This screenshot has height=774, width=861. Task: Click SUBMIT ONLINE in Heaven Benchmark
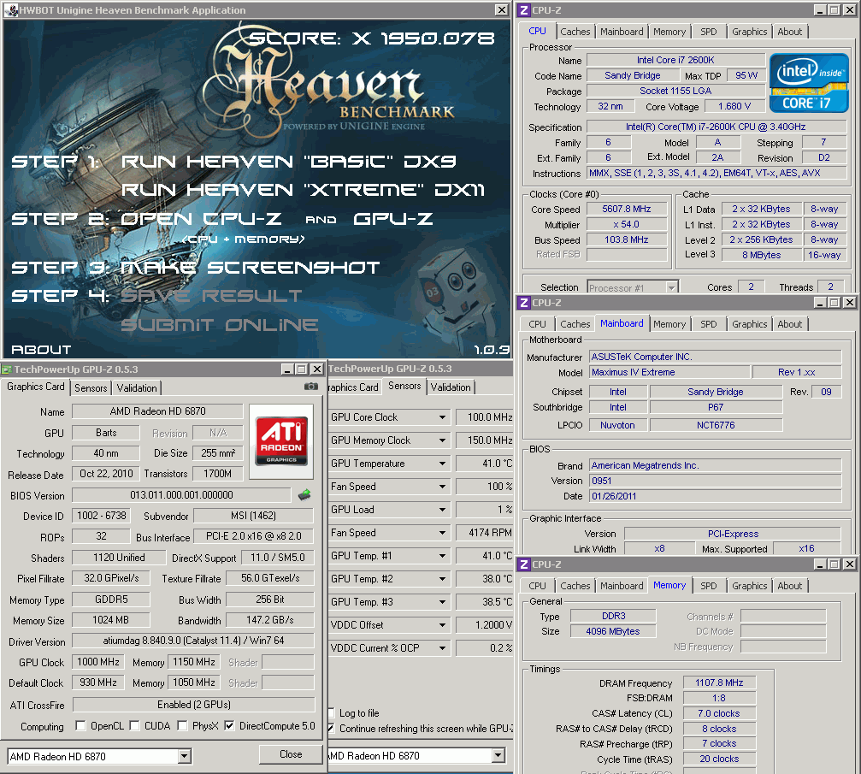219,325
